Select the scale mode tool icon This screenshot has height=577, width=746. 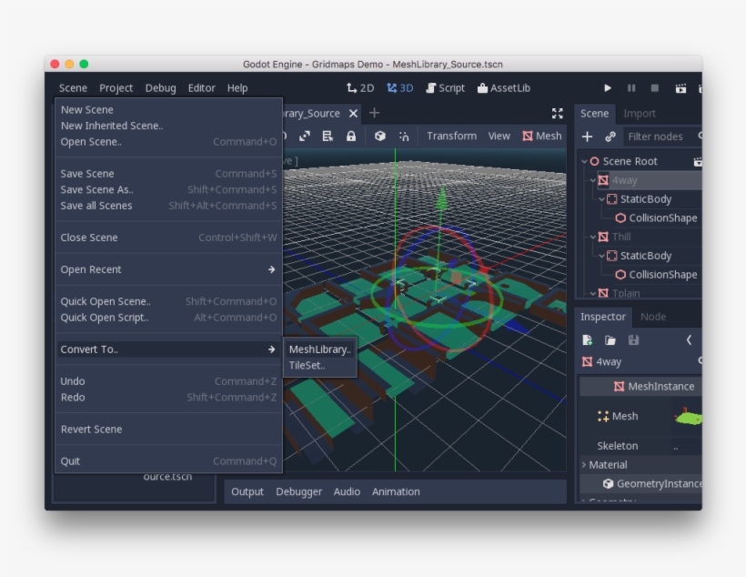coord(305,137)
